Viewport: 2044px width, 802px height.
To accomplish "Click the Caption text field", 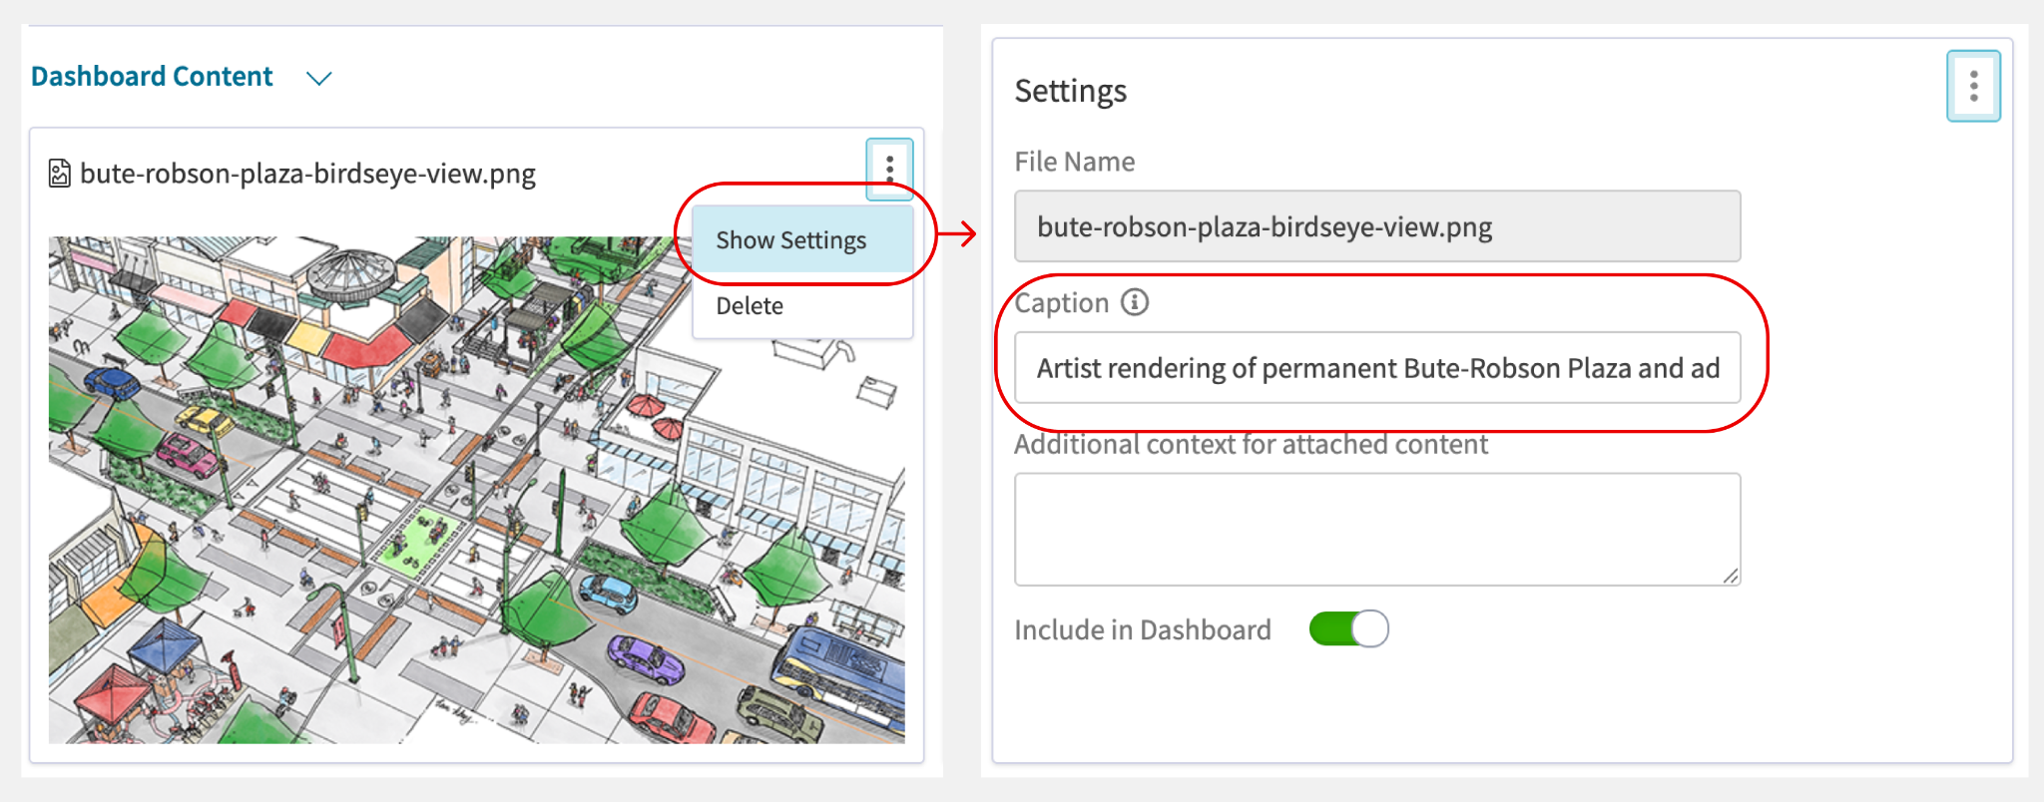I will (1377, 368).
